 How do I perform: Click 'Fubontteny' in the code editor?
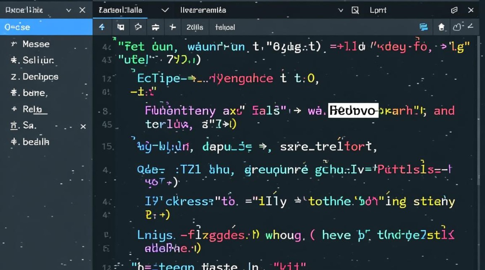[x=180, y=111]
